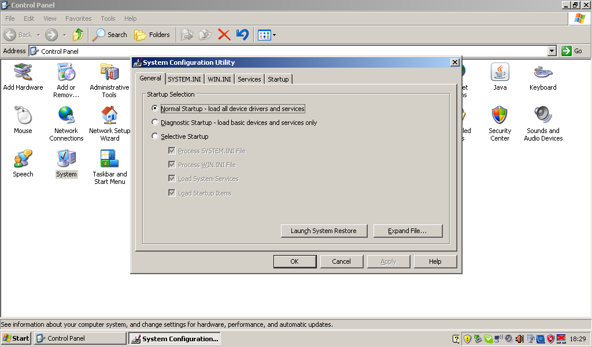
Task: Click the 18:29 system clock
Action: coord(578,339)
